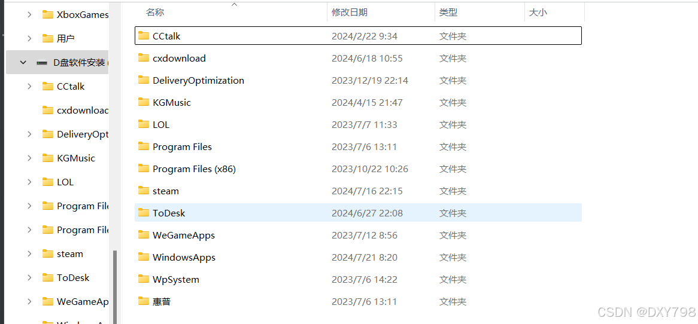Select the cxdownload folder icon in file list
This screenshot has height=324, width=698.
(143, 58)
